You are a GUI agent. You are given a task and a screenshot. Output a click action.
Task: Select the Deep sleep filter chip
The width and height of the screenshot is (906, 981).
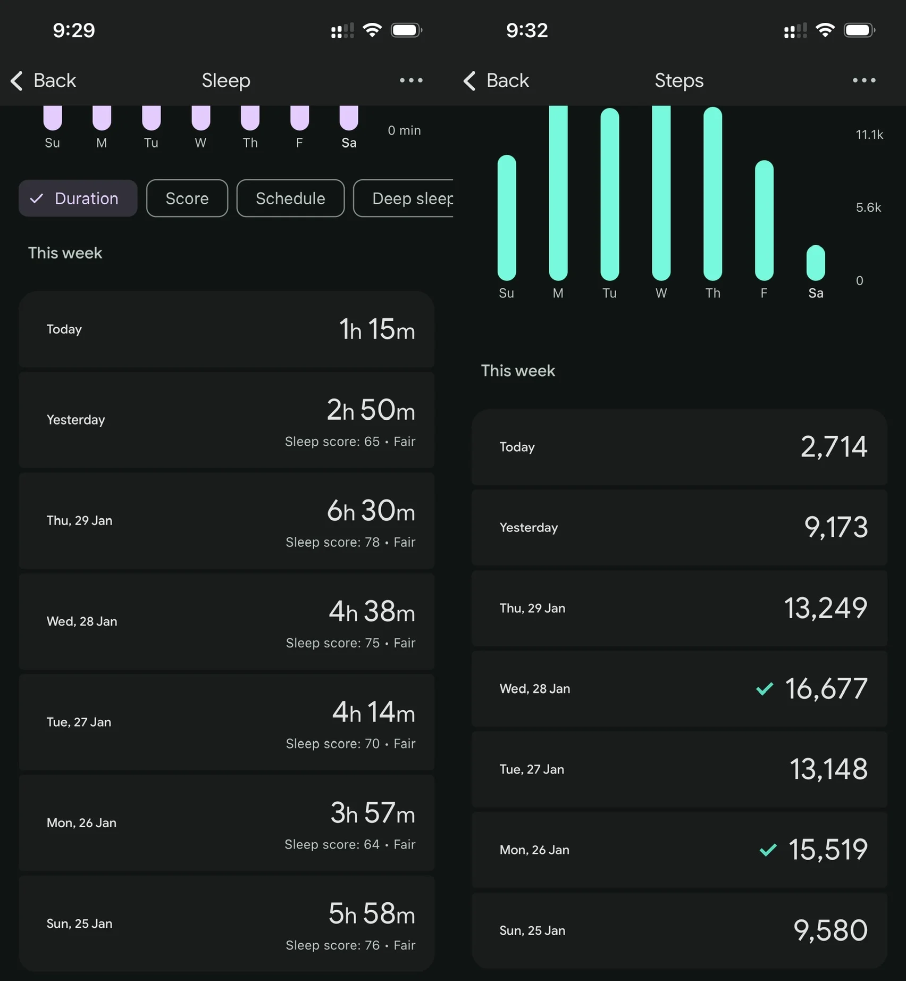(404, 198)
